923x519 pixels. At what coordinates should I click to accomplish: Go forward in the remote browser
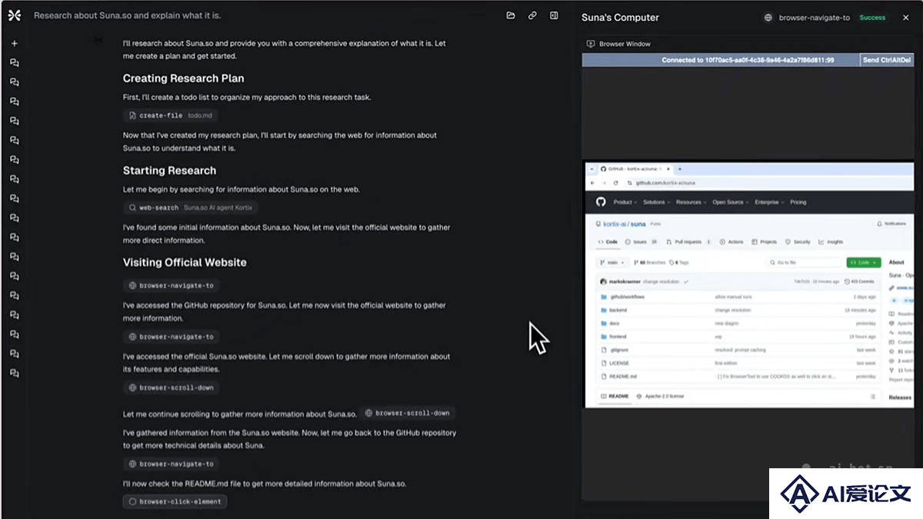pos(605,183)
